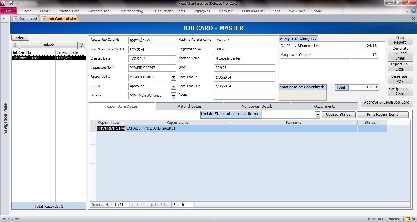Image resolution: width=417 pixels, height=222 pixels.
Task: Click the Total amount 134.18 field
Action: [x=364, y=87]
